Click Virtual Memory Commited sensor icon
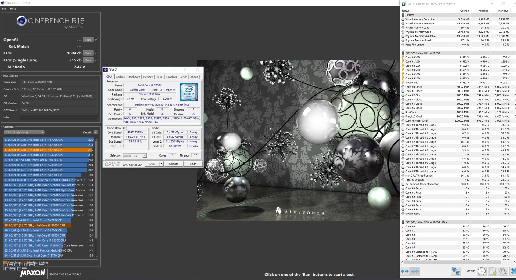516x280 pixels. pos(403,19)
